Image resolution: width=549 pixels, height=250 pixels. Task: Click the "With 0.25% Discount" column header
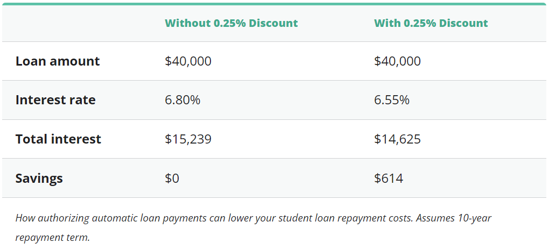click(431, 23)
